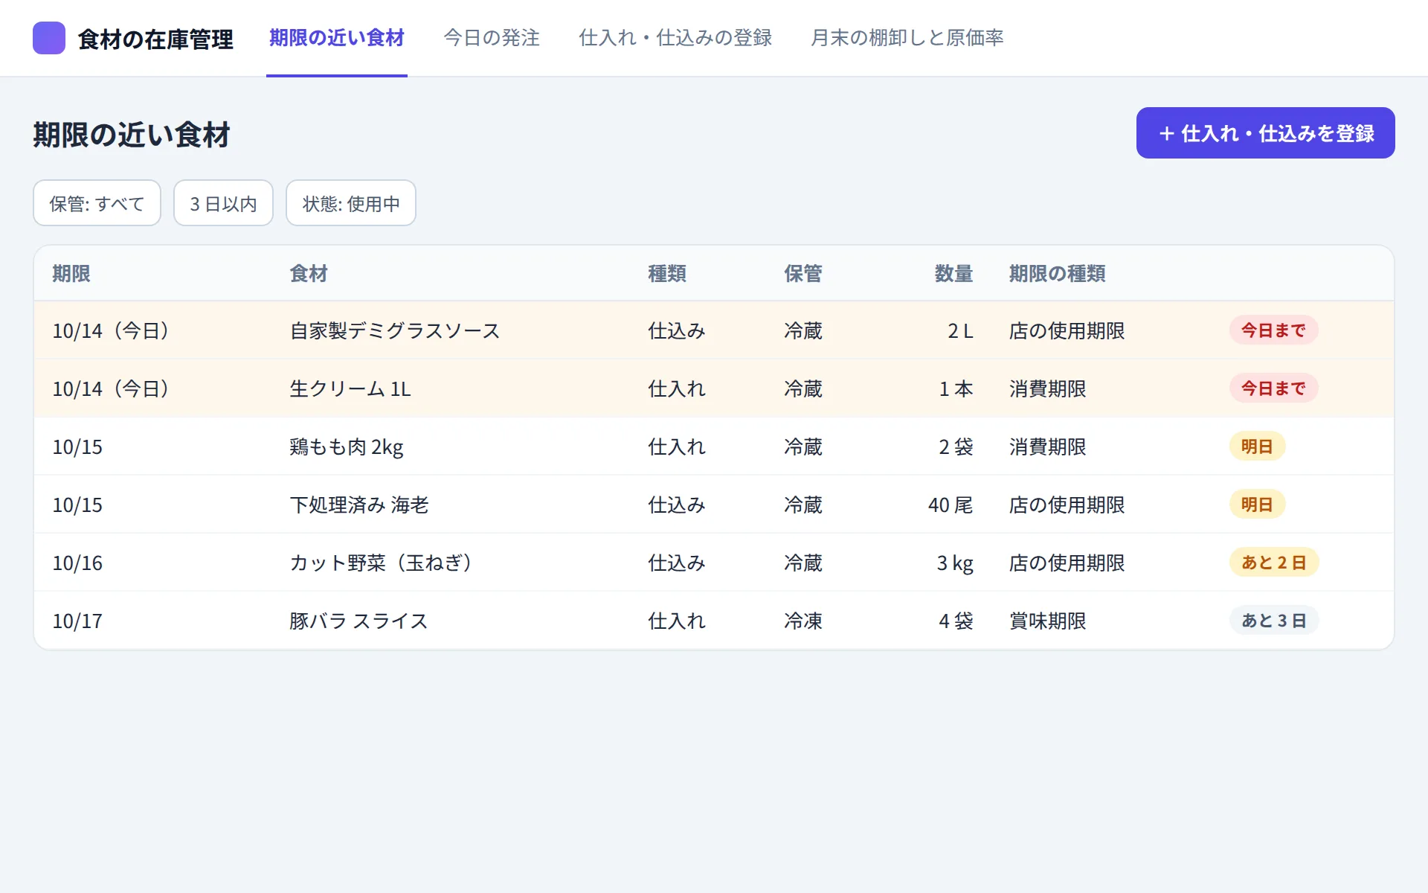Image resolution: width=1428 pixels, height=893 pixels.
Task: Select the 鶏もも肉 2kg row
Action: (x=714, y=446)
